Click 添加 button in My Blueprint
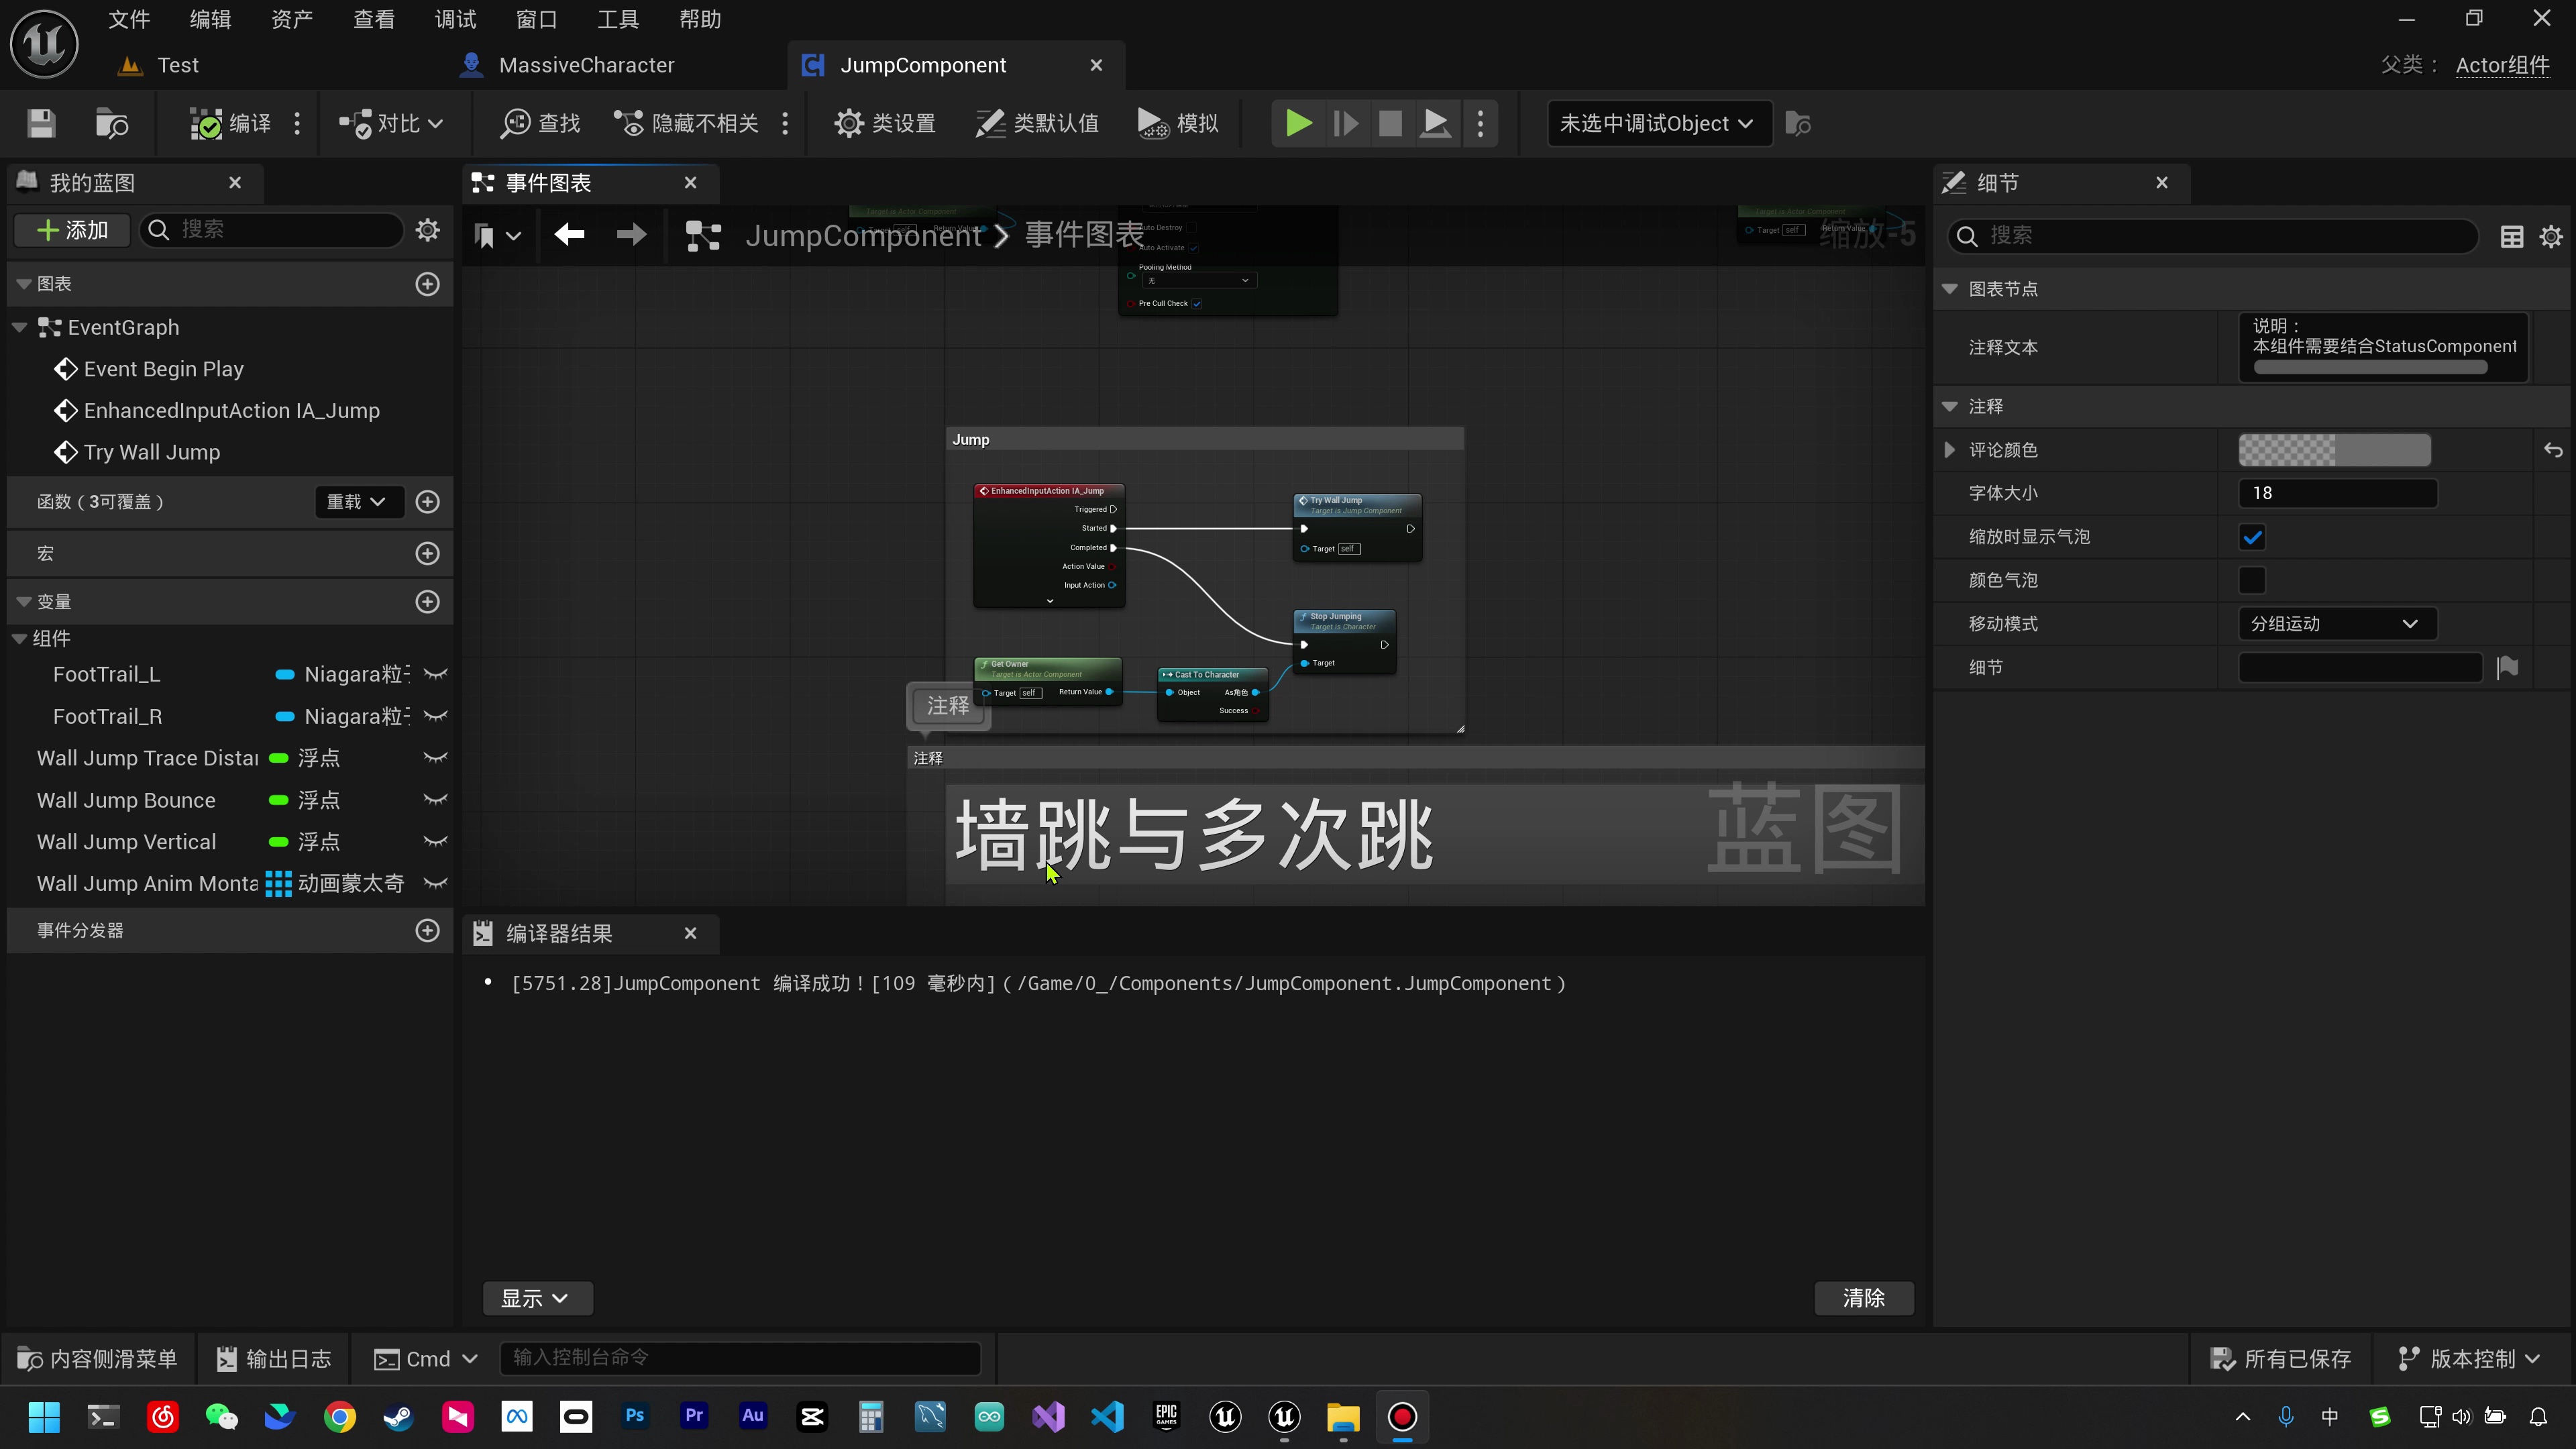Viewport: 2576px width, 1449px height. [x=72, y=230]
